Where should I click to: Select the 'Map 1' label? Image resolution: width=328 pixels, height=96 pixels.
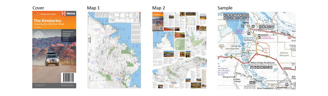pyautogui.click(x=93, y=8)
